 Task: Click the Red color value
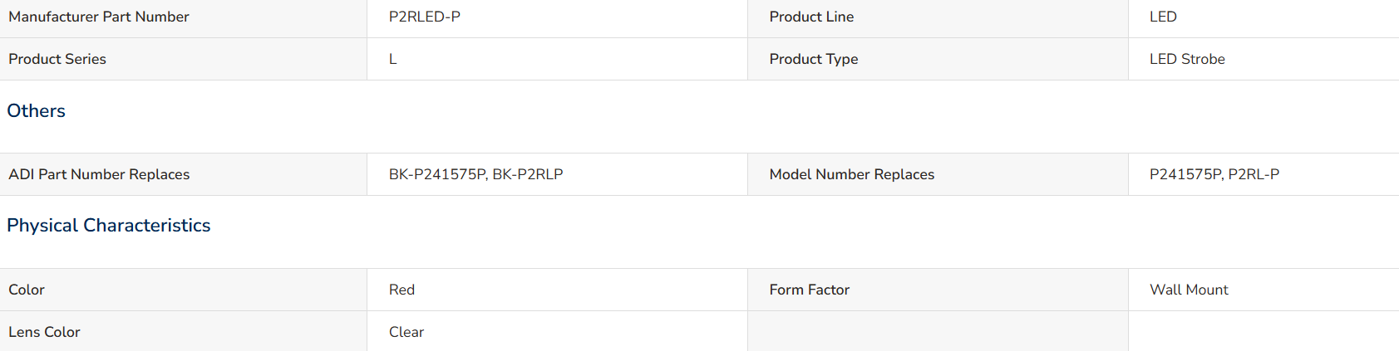(401, 290)
